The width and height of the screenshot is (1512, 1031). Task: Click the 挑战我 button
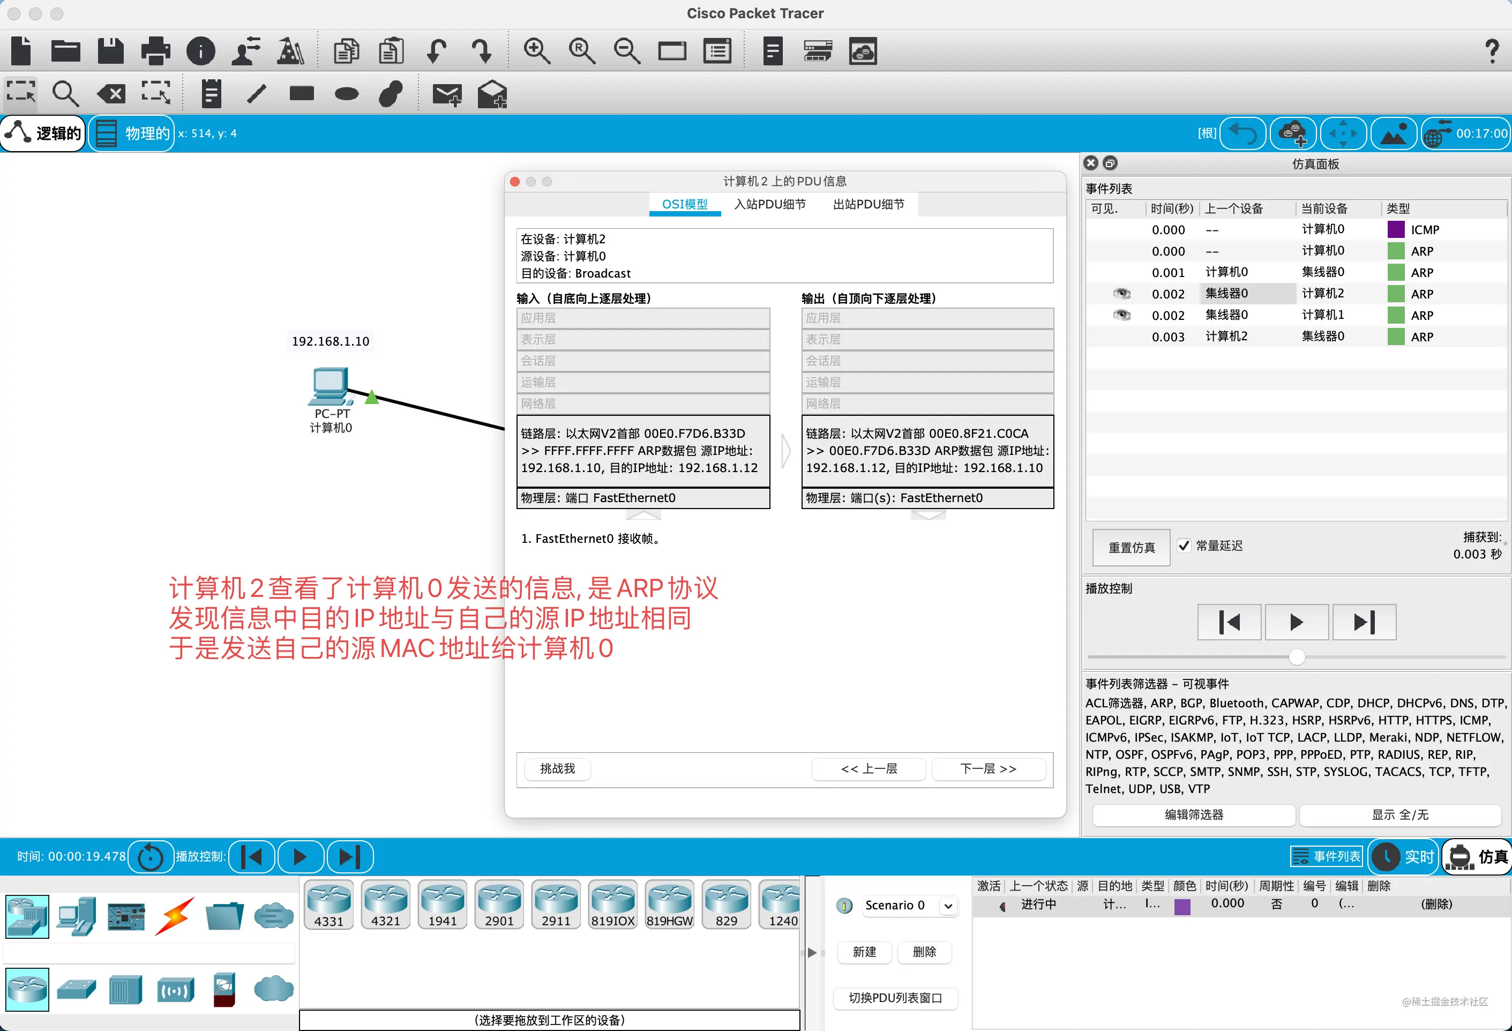click(558, 768)
